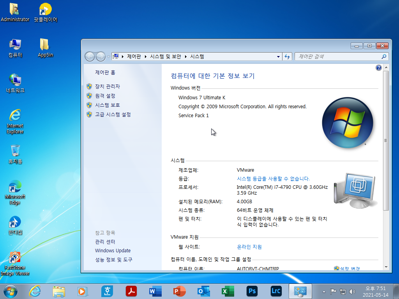Select the App5in folder on desktop

pos(45,48)
